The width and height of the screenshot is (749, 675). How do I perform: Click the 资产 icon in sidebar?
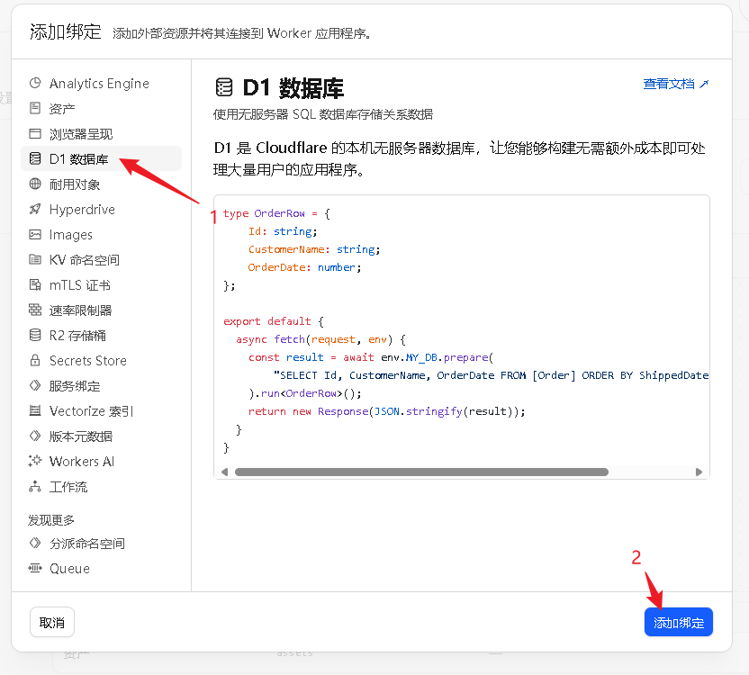(35, 109)
